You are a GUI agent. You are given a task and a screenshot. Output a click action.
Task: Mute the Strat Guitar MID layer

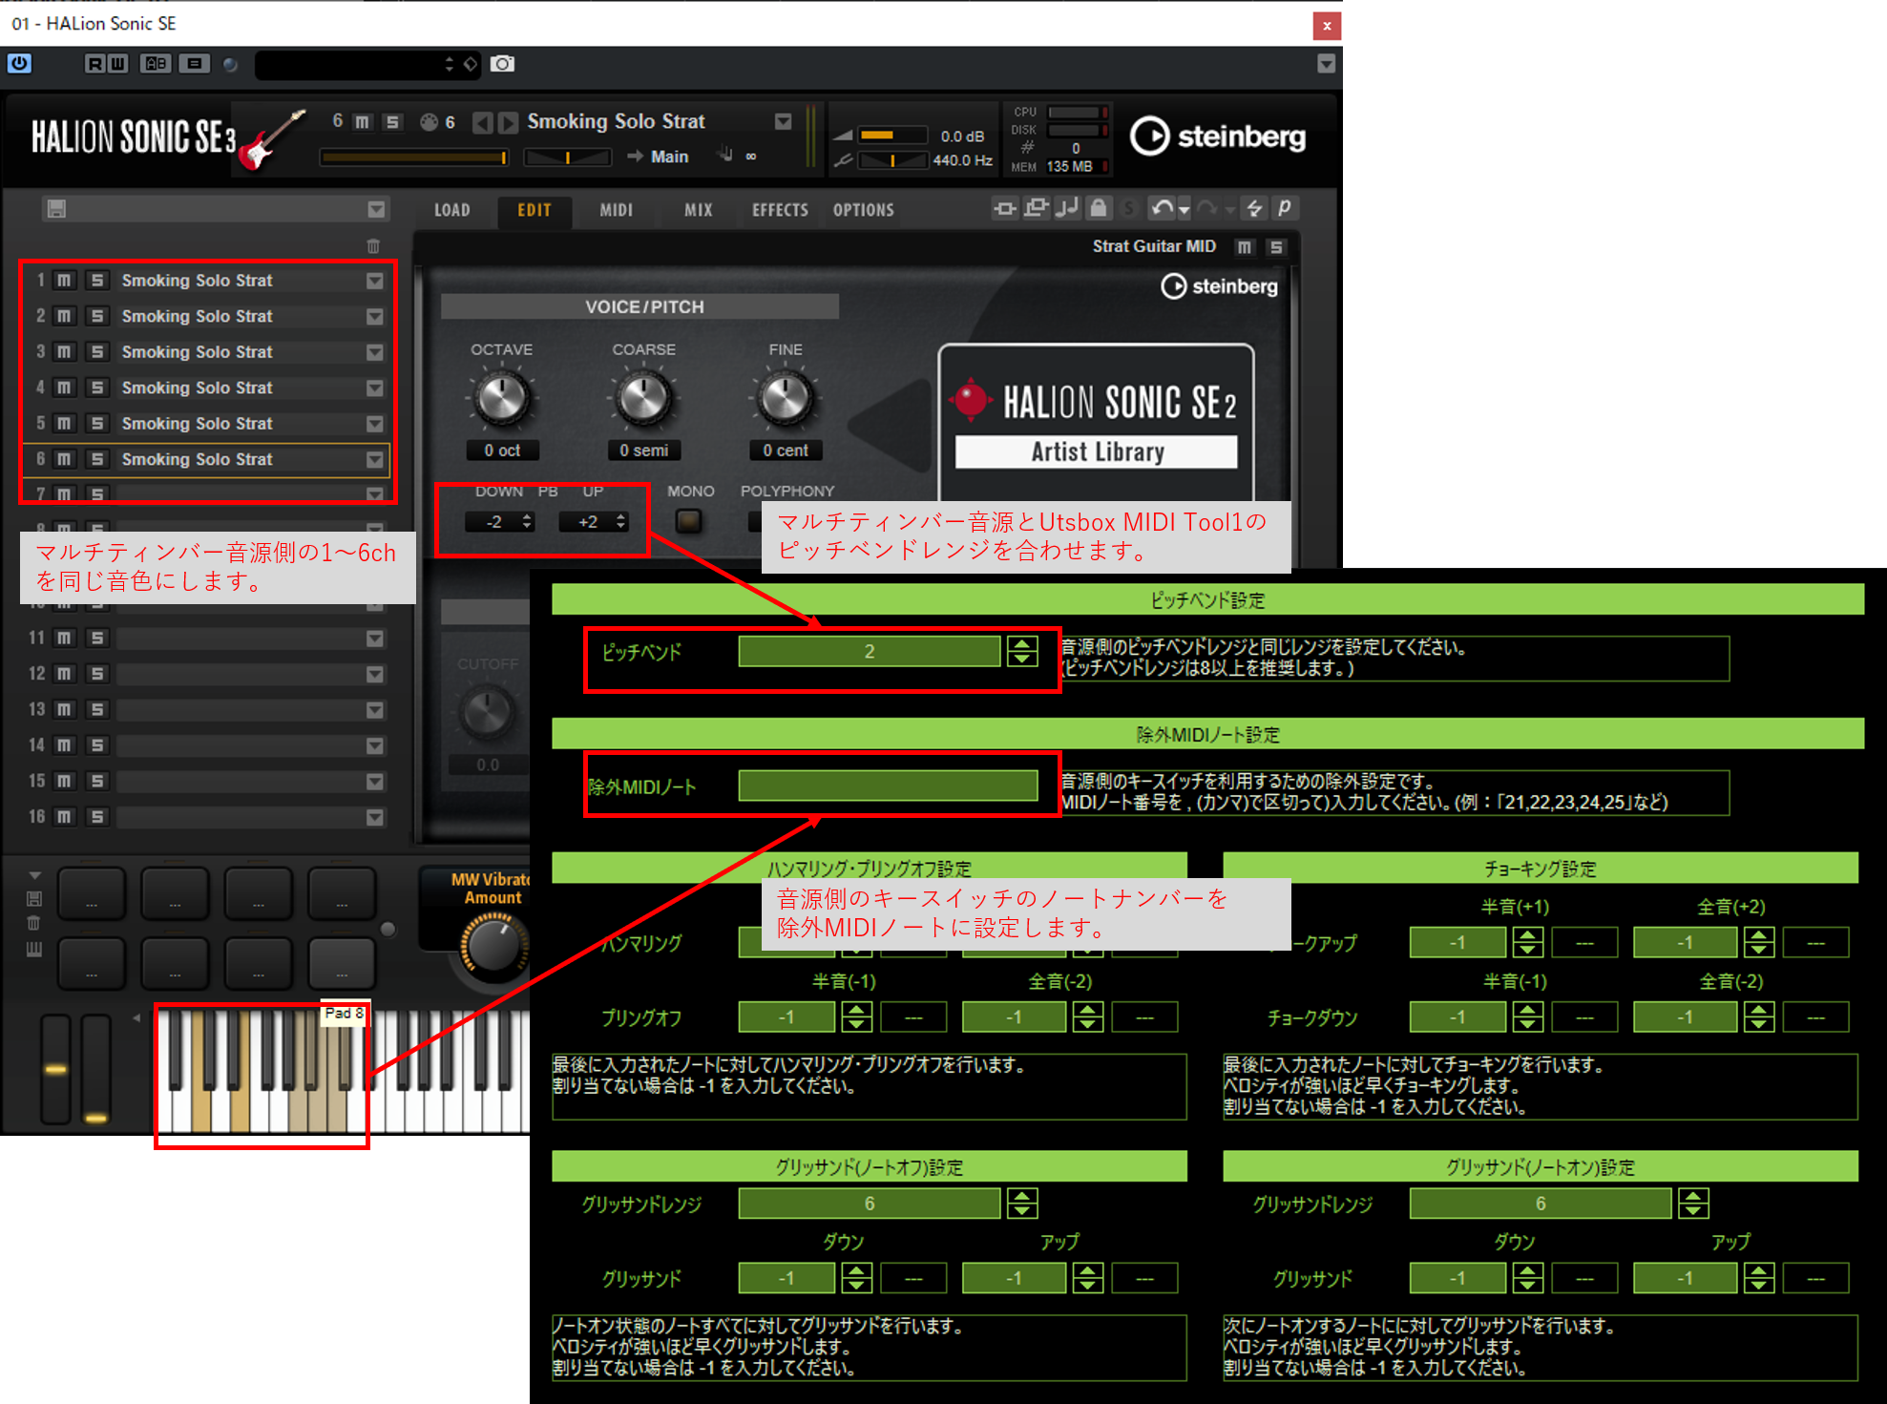pos(1245,247)
